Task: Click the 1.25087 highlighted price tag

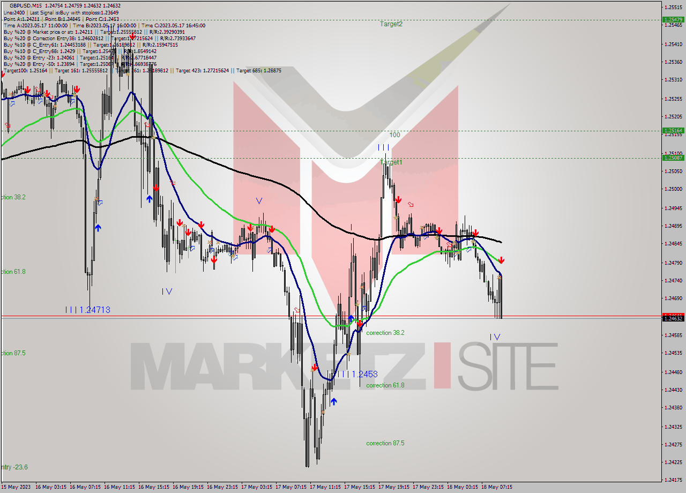Action: pos(673,158)
